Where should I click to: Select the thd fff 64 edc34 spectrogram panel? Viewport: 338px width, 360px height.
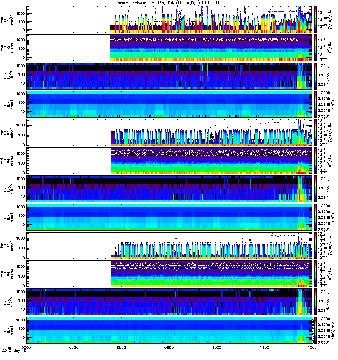pyautogui.click(x=169, y=132)
